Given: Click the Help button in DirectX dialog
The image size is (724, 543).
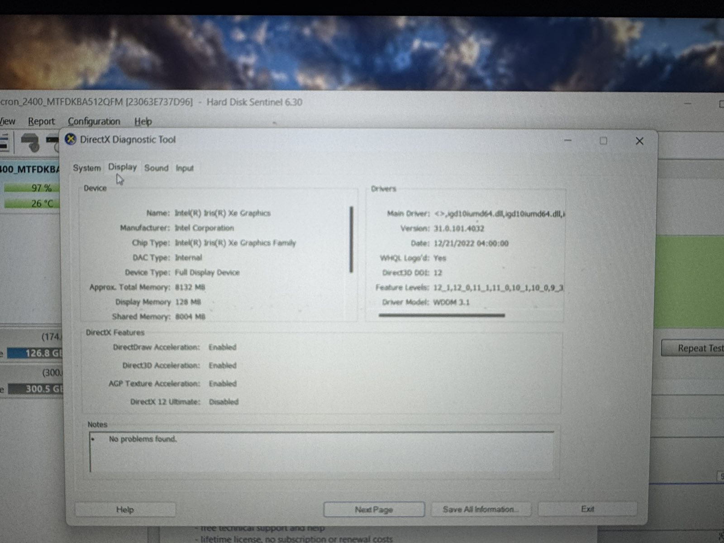Looking at the screenshot, I should [125, 510].
